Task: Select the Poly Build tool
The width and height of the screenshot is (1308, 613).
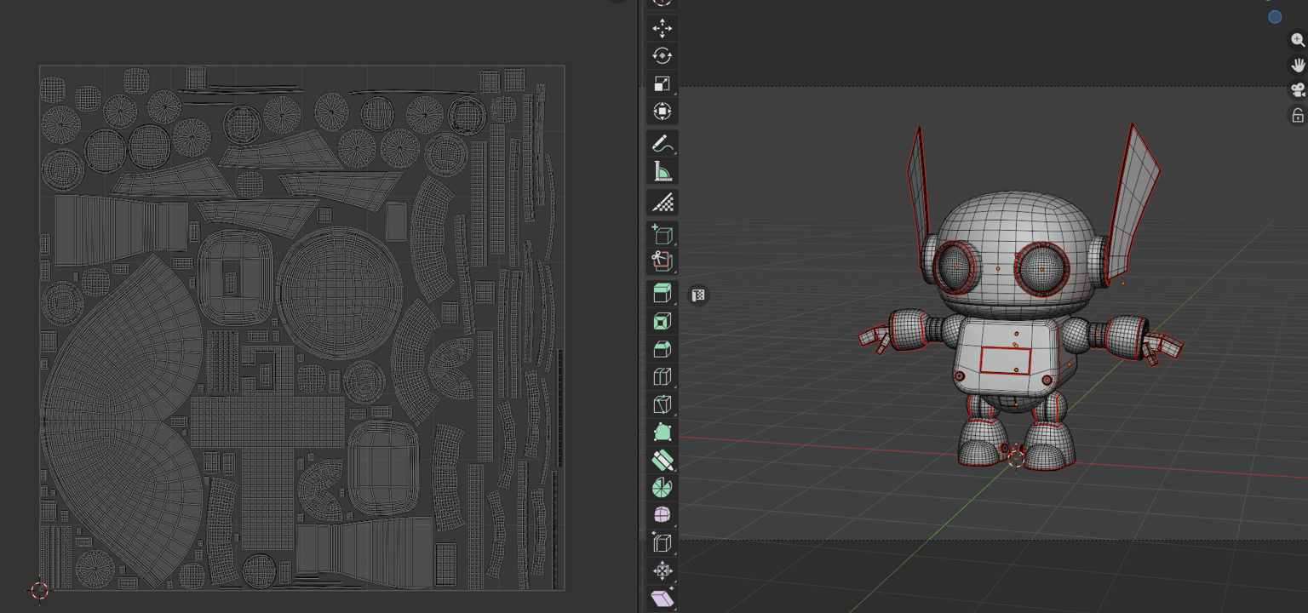Action: [662, 432]
